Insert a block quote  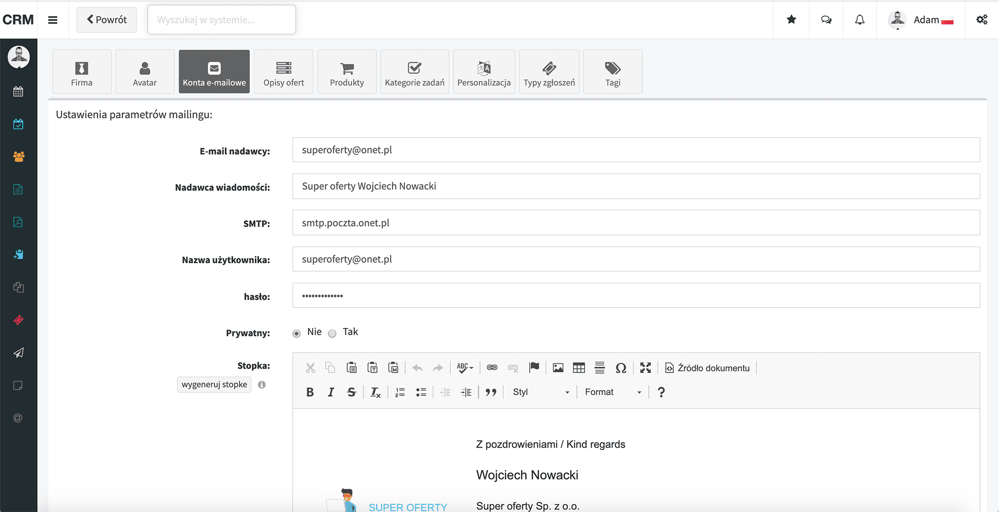[491, 392]
